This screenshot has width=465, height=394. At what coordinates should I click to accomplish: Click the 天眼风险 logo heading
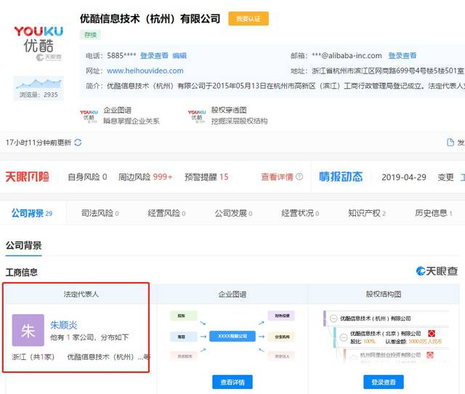click(x=28, y=177)
